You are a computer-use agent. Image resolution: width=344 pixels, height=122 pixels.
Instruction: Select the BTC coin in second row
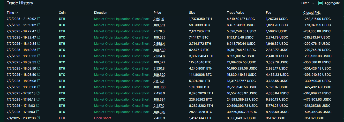(x=62, y=25)
